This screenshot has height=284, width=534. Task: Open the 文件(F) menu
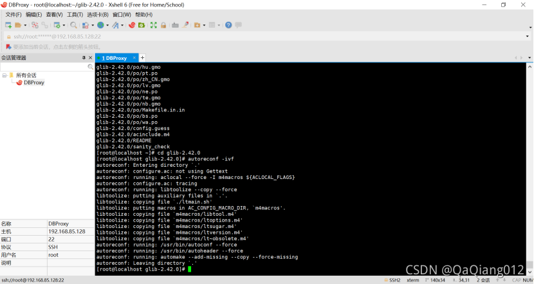tap(14, 15)
